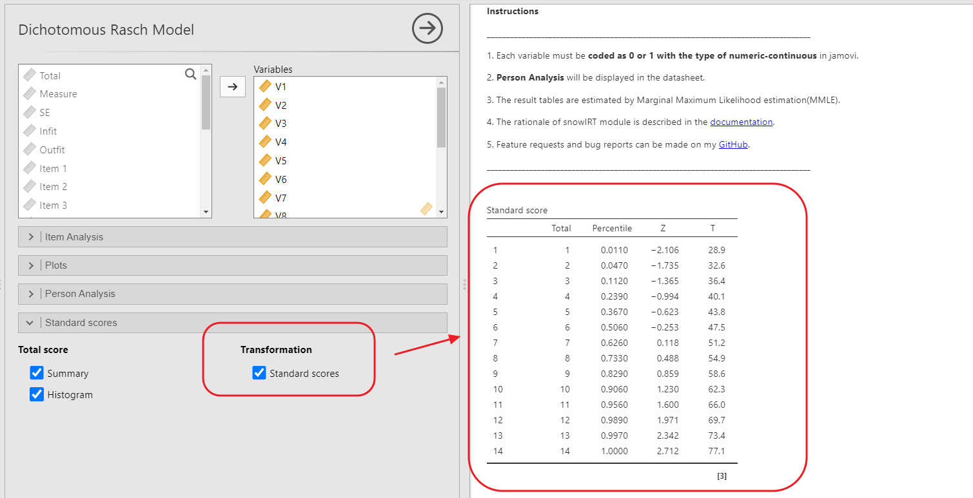Click percentile value 1.0000
The width and height of the screenshot is (973, 498).
(615, 451)
